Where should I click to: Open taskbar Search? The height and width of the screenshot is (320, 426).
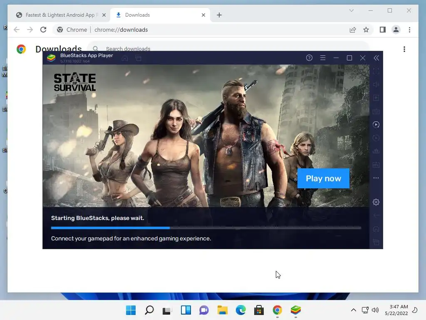click(149, 310)
